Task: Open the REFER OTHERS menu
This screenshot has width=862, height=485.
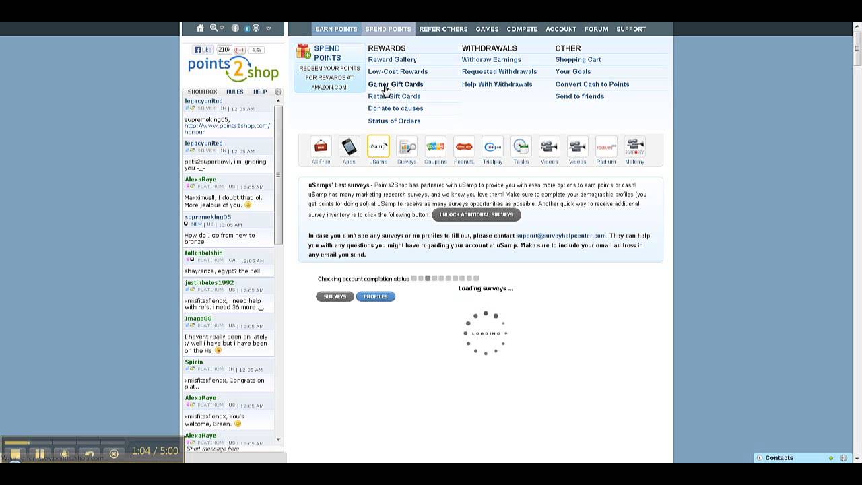Action: point(443,29)
